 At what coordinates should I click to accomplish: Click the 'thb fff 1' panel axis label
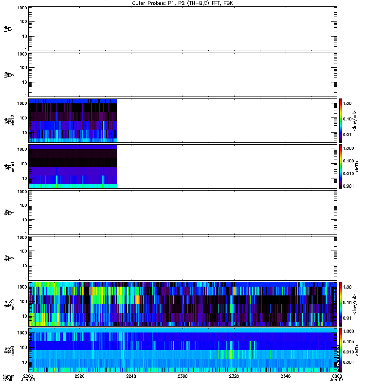[9, 29]
